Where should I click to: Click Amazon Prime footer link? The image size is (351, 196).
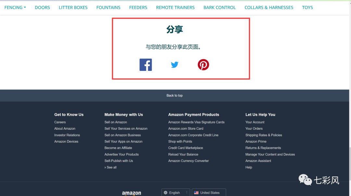pyautogui.click(x=256, y=142)
